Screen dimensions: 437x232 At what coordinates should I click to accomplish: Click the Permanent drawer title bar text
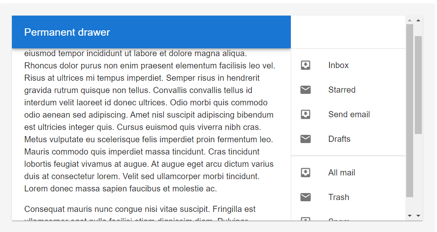(x=67, y=32)
